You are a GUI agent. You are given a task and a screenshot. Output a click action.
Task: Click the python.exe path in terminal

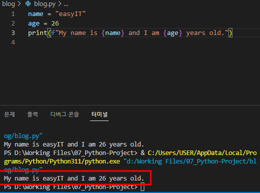tap(62, 161)
